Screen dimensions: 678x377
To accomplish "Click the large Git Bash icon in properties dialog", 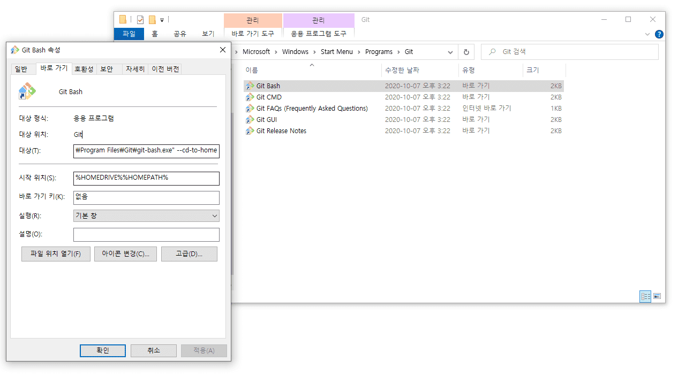I will [27, 91].
